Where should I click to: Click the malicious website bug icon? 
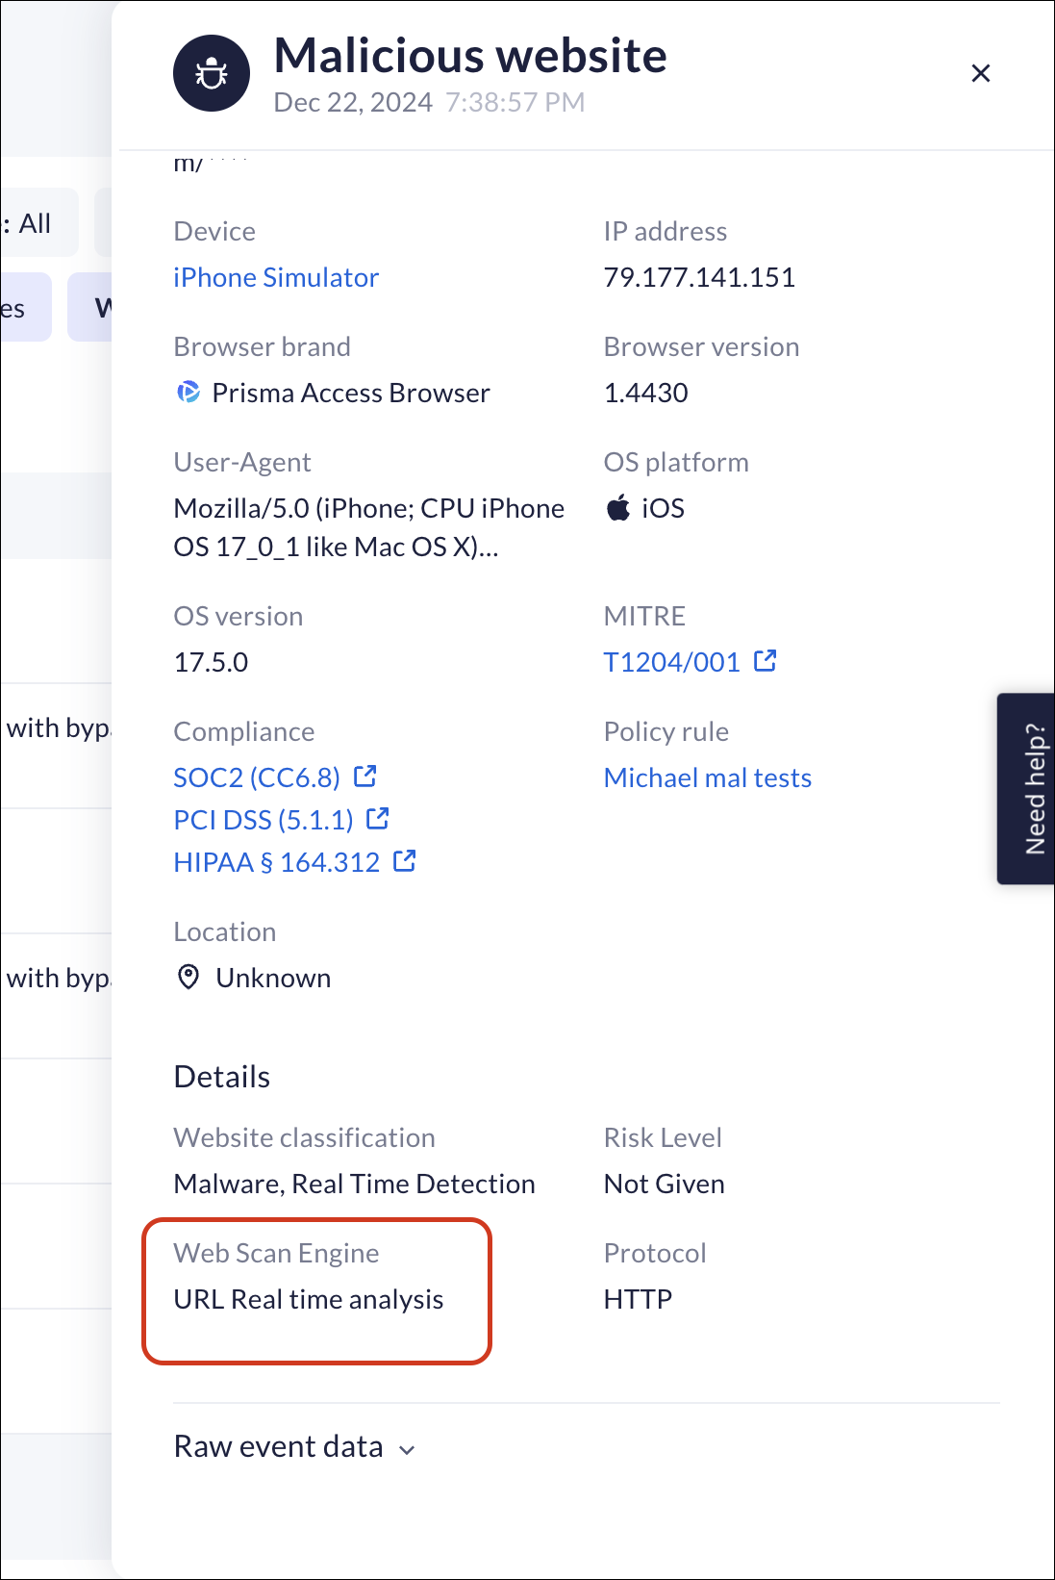[x=212, y=73]
